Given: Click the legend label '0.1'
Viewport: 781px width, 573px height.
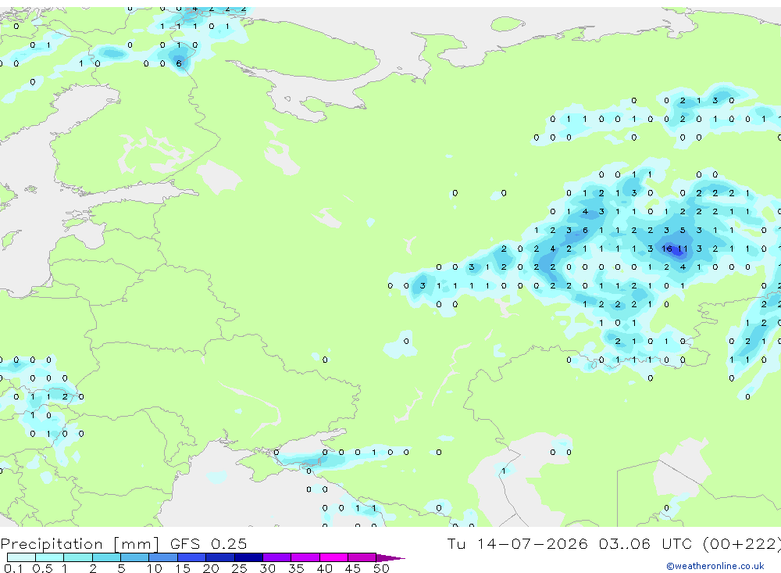Looking at the screenshot, I should tap(13, 568).
